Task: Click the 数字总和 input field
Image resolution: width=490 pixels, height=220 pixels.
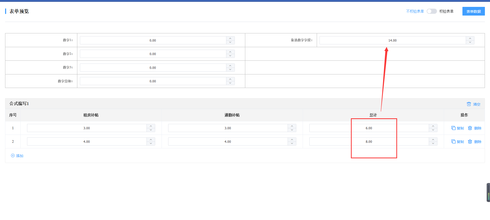Action: pyautogui.click(x=153, y=81)
